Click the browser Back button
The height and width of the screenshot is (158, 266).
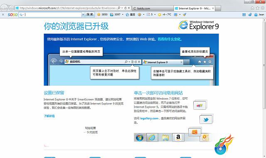click(4, 7)
